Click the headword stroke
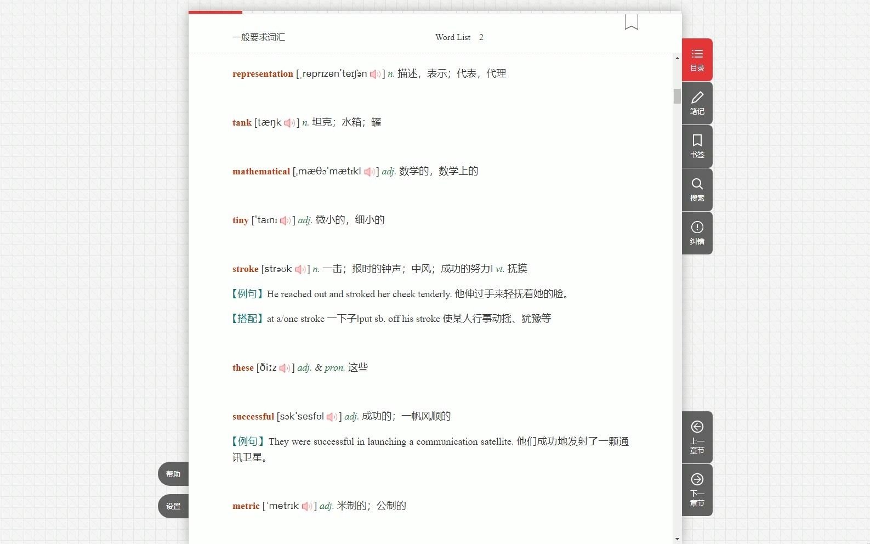 (x=245, y=269)
